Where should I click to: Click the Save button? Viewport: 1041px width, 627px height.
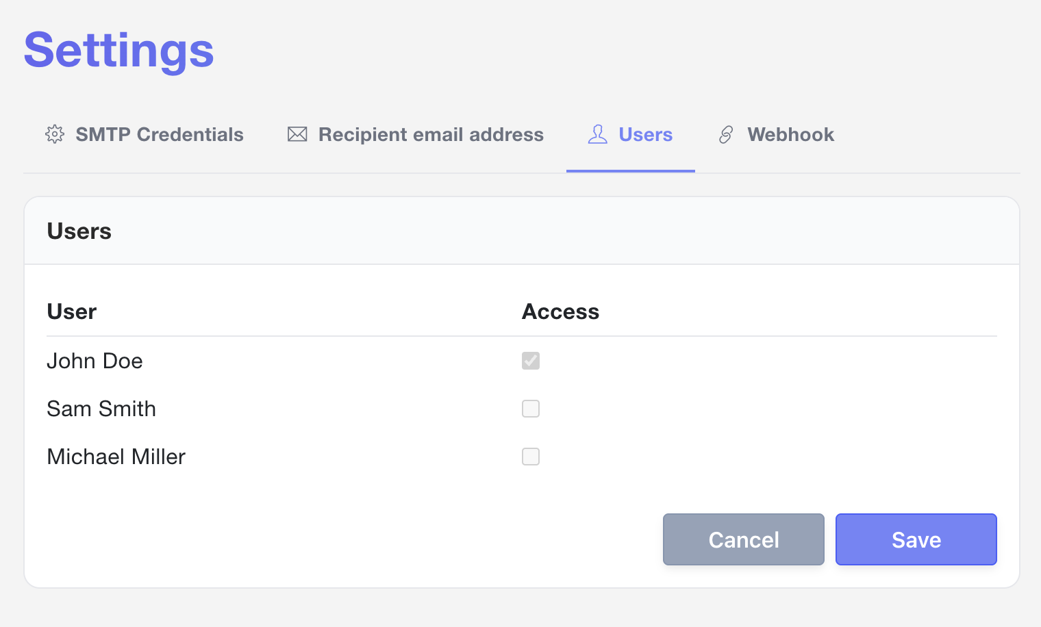pyautogui.click(x=916, y=539)
